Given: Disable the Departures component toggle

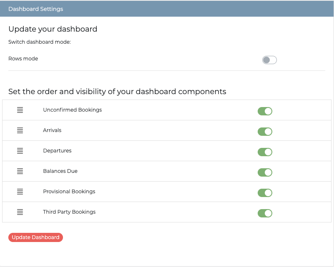Looking at the screenshot, I should [265, 152].
